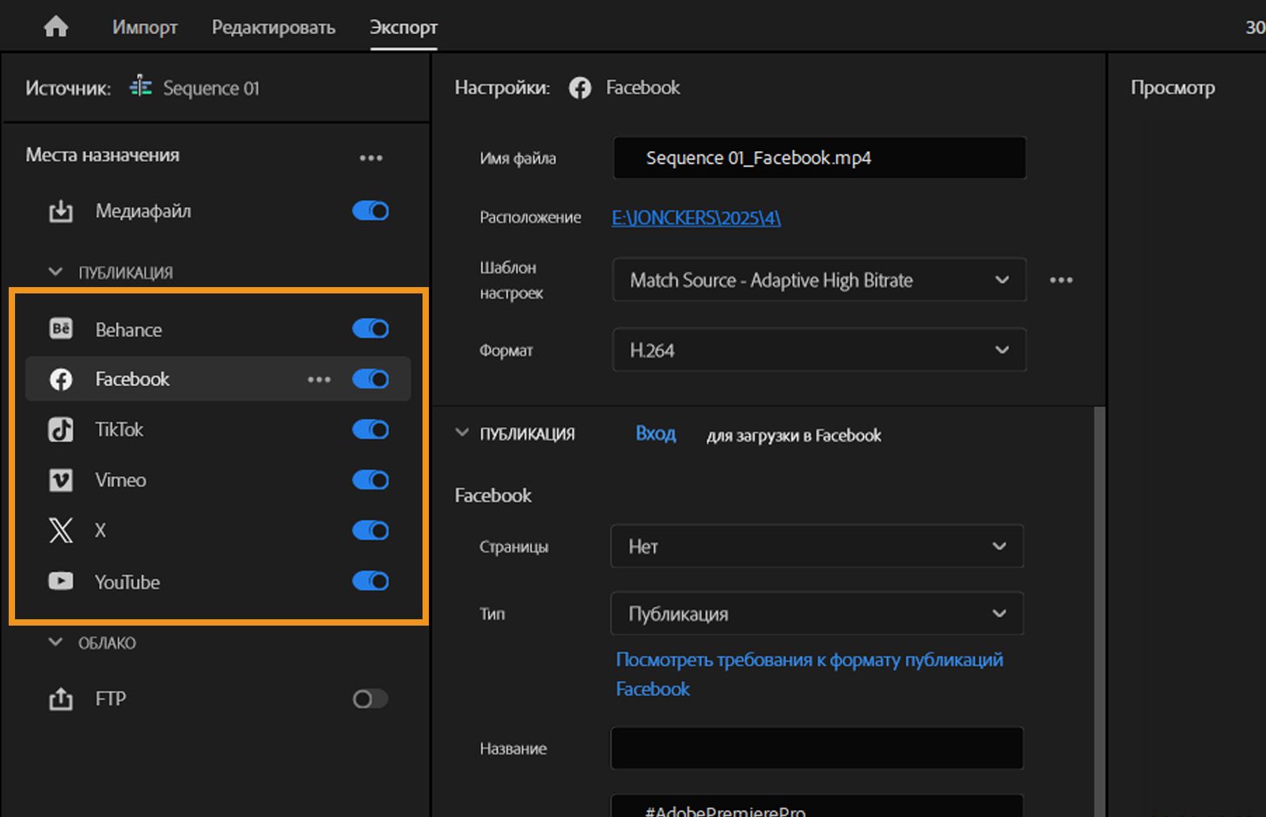This screenshot has height=817, width=1266.
Task: Select the Редактировать tab
Action: click(x=273, y=27)
